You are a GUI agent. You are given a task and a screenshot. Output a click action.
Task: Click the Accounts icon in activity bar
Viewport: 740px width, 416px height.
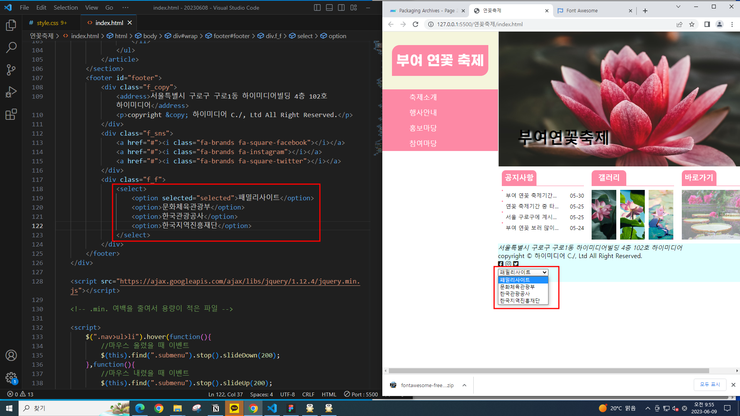11,355
